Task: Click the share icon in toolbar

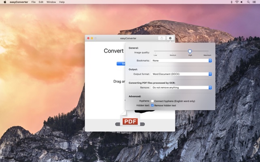Action: [162, 38]
